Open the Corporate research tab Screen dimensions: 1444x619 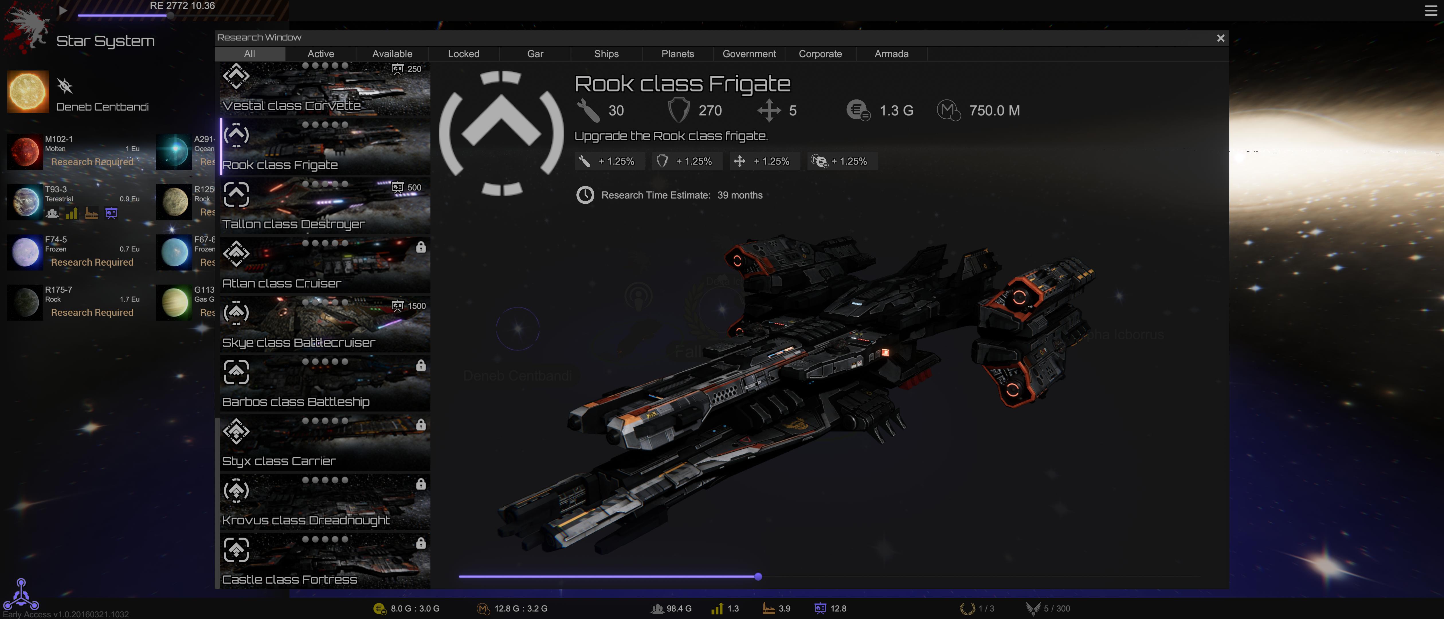pos(820,54)
